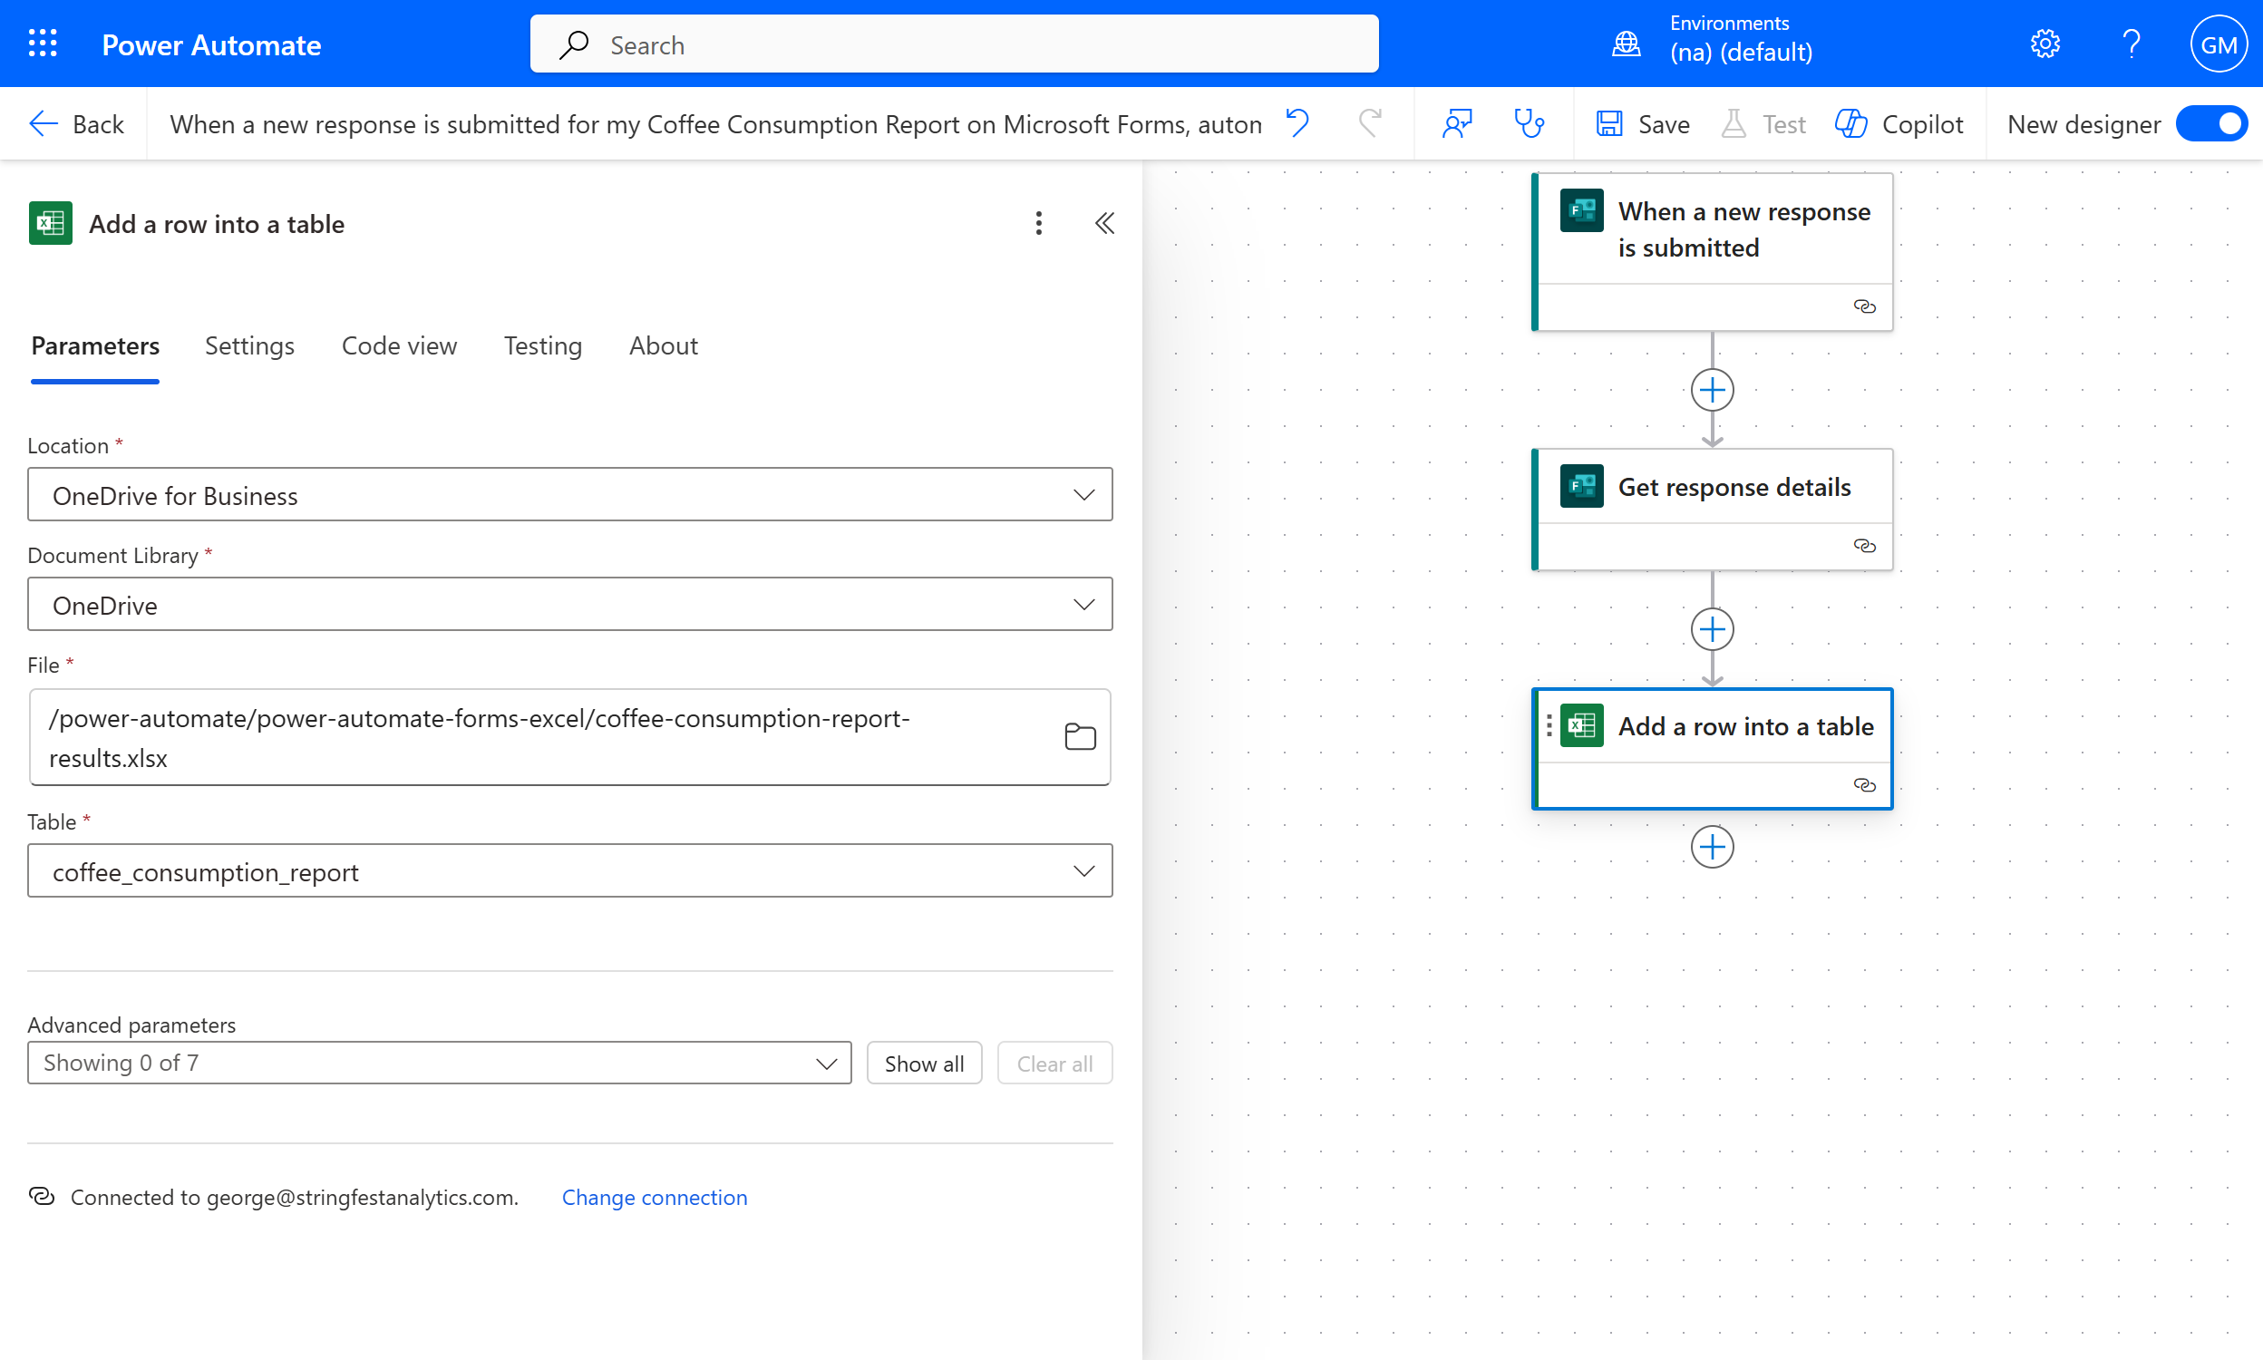Open settings gear icon

2044,44
